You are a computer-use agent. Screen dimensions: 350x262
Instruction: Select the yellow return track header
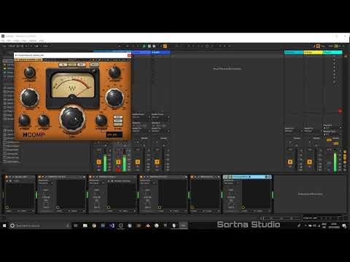[313, 52]
